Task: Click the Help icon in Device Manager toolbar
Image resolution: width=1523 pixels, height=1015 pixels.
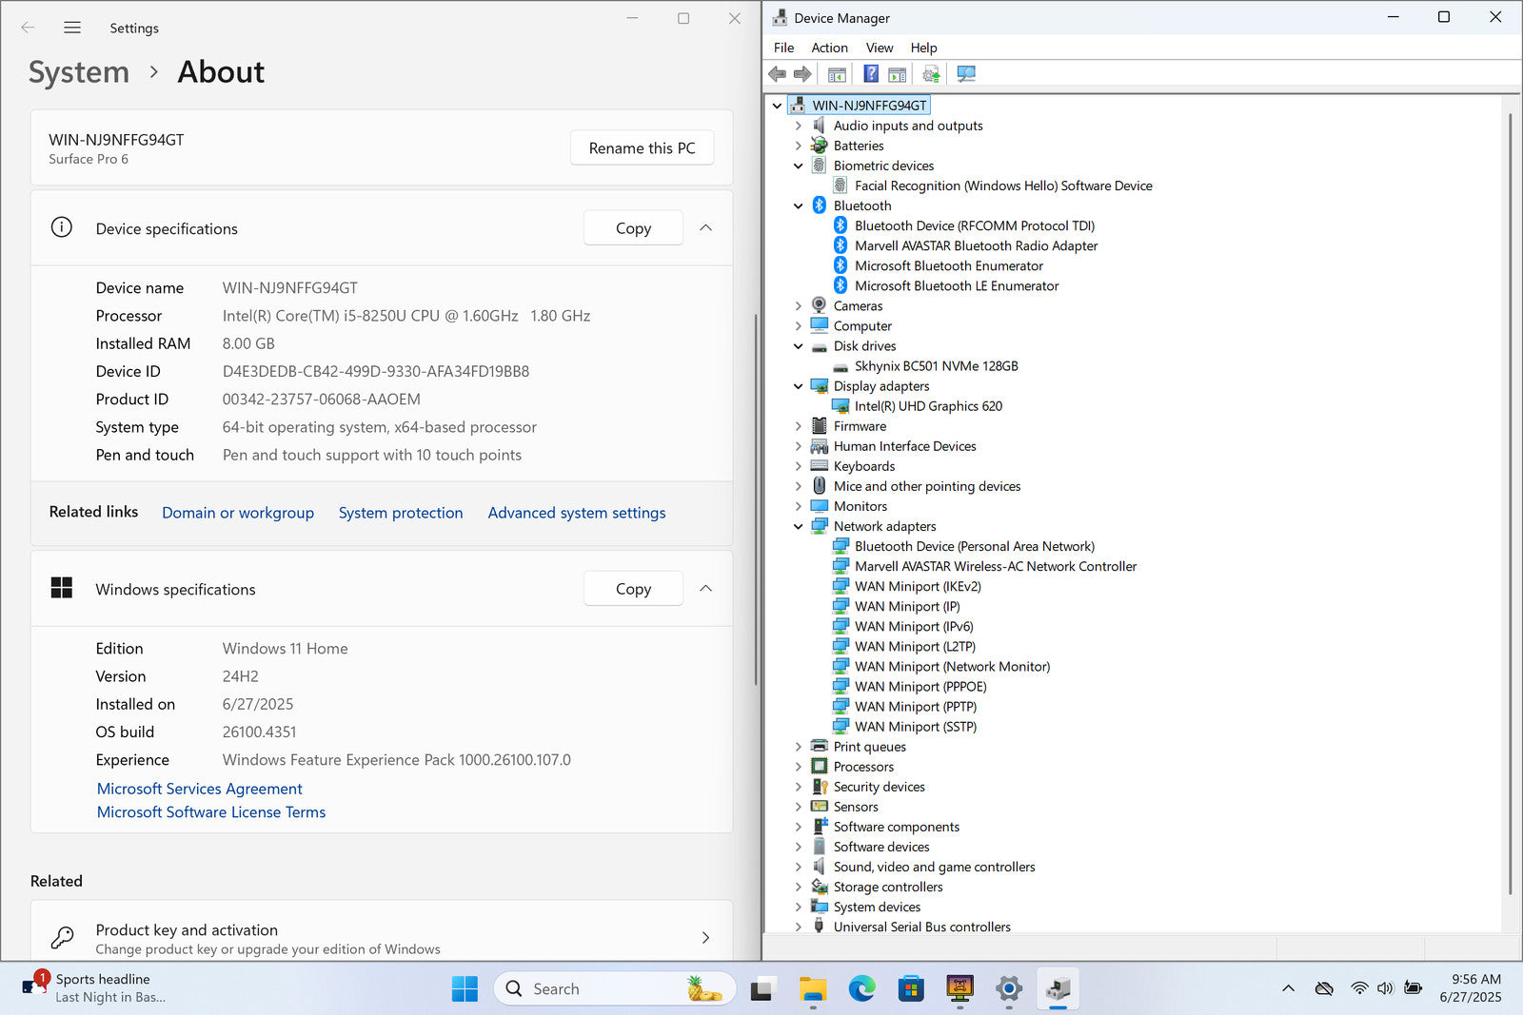Action: (x=871, y=74)
